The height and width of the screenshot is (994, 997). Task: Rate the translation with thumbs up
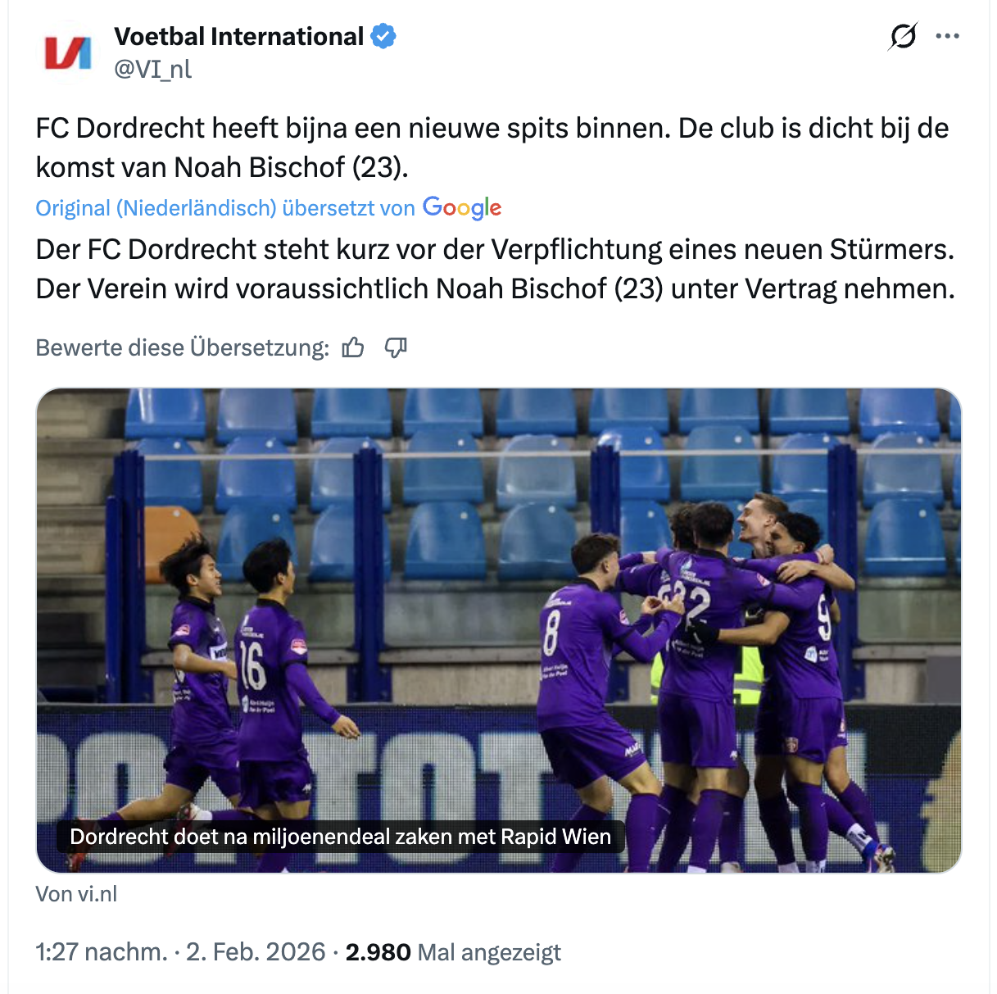point(353,347)
